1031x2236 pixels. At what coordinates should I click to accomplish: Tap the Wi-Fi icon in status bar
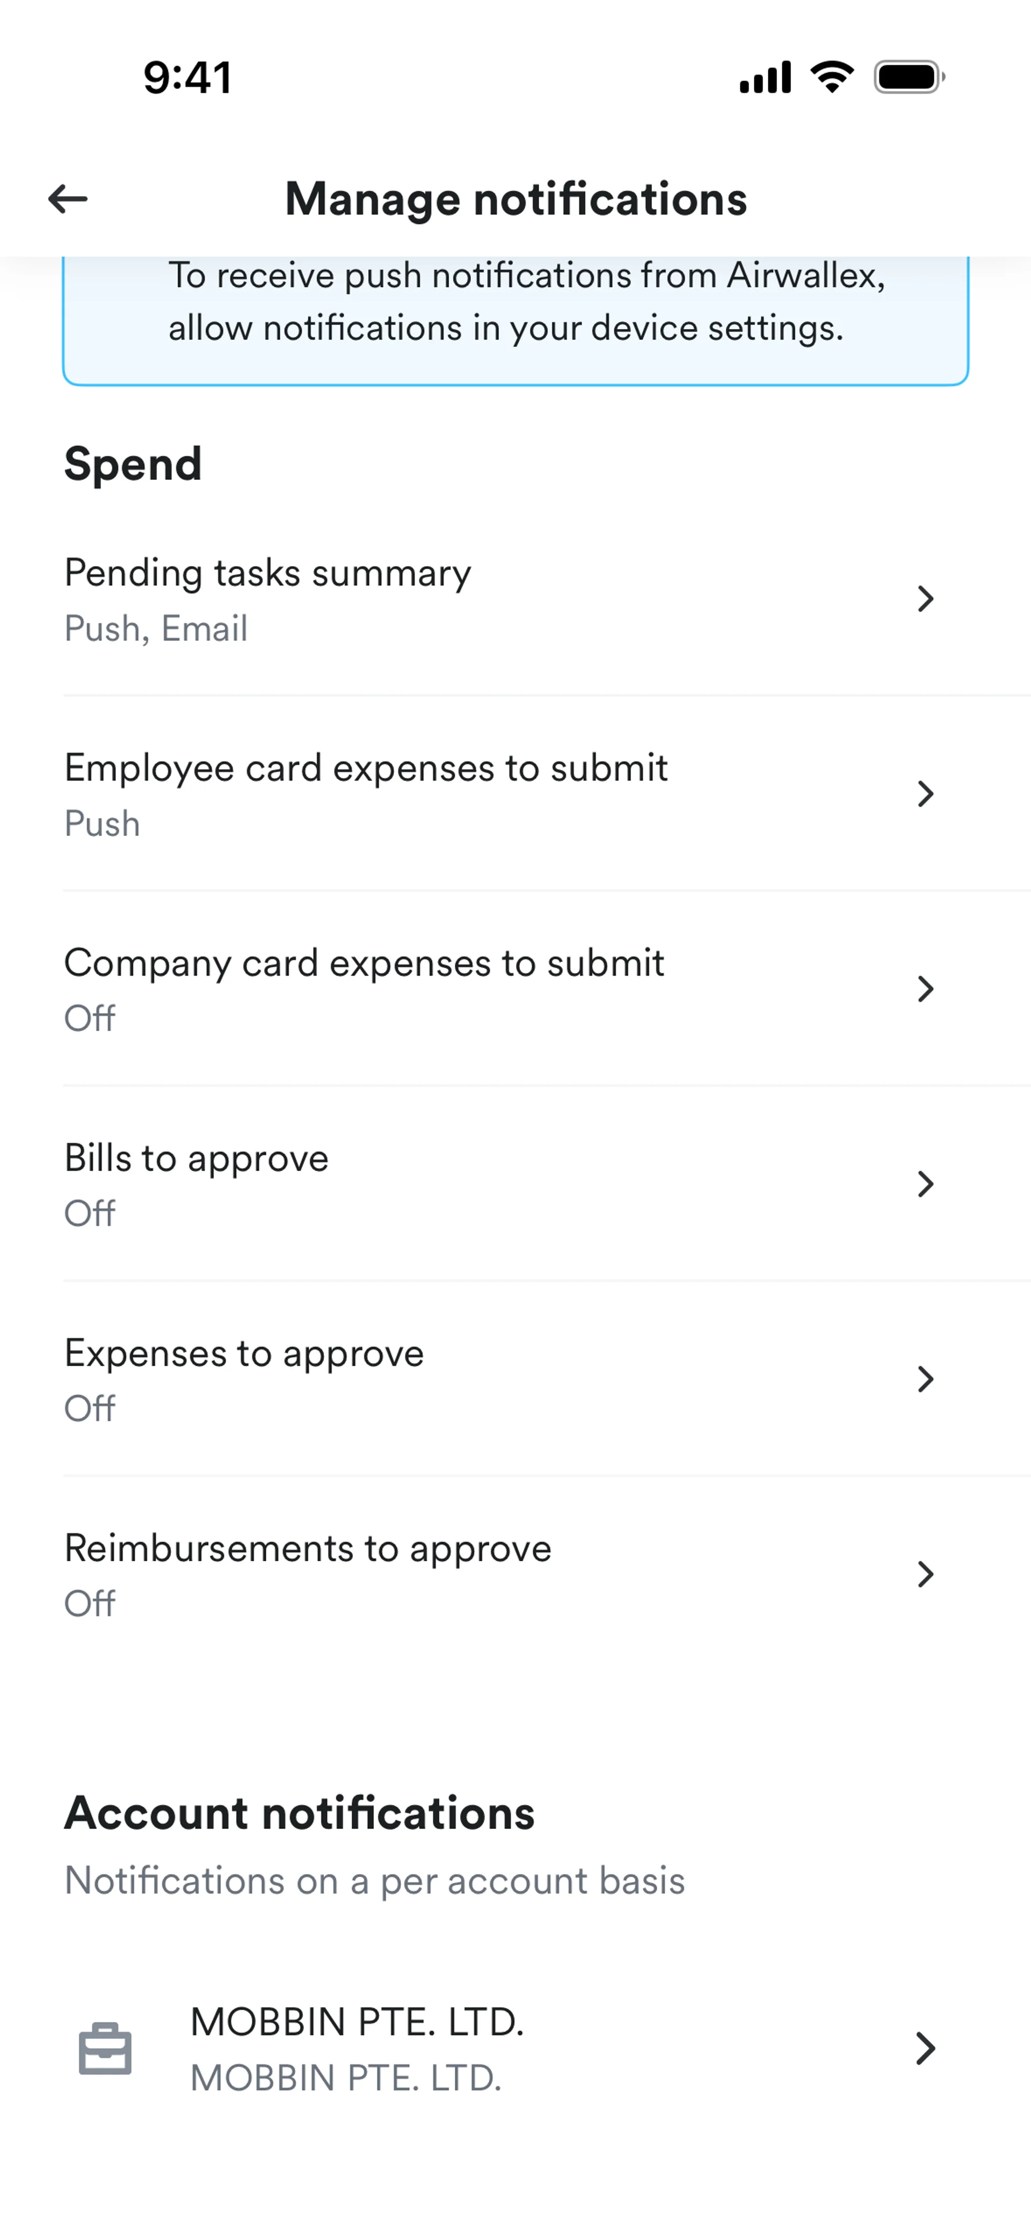coord(831,77)
